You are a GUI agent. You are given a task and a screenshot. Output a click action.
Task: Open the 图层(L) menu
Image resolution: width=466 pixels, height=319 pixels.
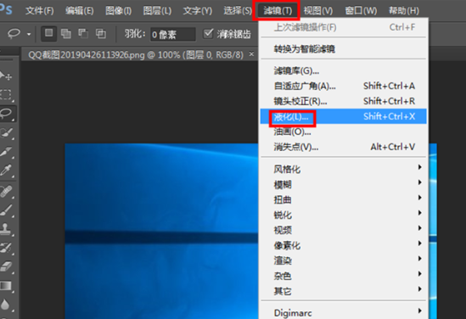pos(157,11)
